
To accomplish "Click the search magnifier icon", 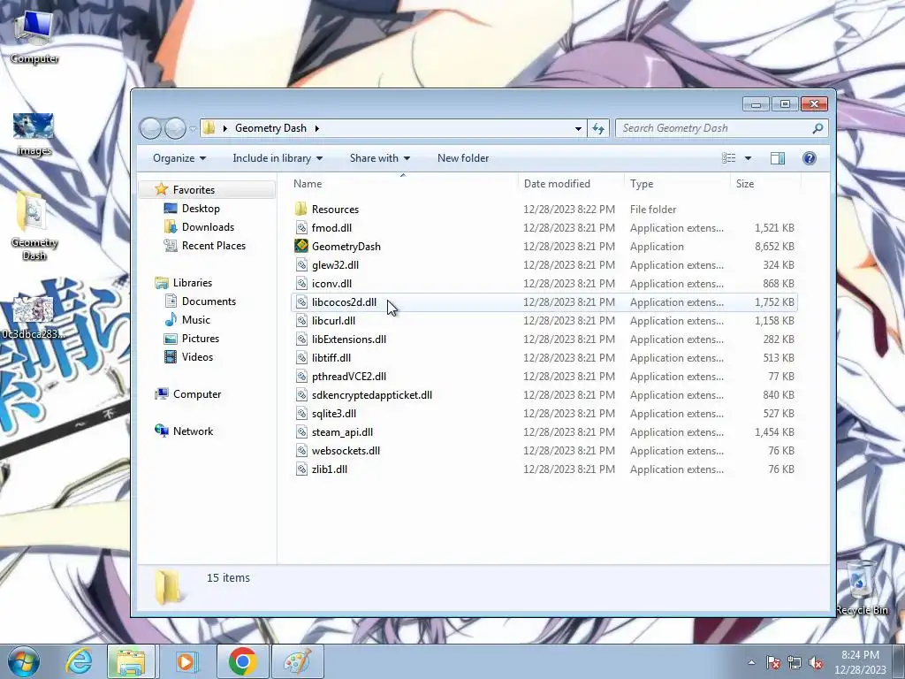I will pyautogui.click(x=818, y=128).
